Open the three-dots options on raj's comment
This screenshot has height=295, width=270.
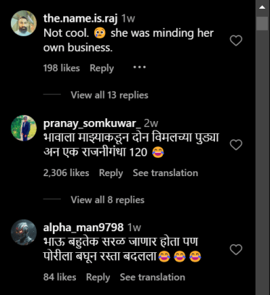140,67
